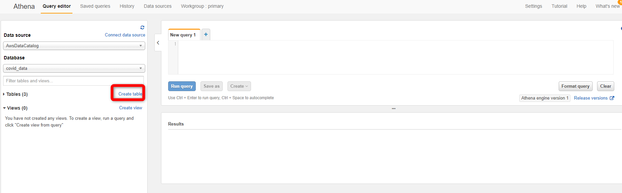622x193 pixels.
Task: Switch to Saved queries tab
Action: (x=95, y=6)
